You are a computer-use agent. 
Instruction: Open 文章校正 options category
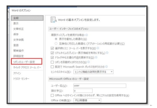click(18, 29)
